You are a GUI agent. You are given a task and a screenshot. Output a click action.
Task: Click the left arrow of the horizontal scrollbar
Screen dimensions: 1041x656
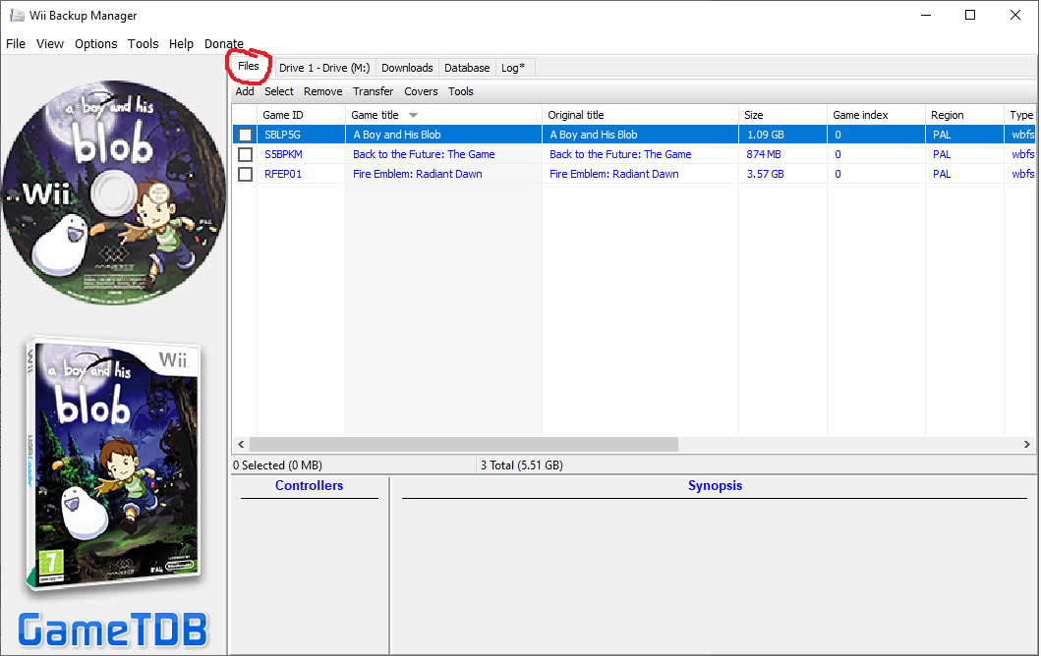pyautogui.click(x=241, y=445)
